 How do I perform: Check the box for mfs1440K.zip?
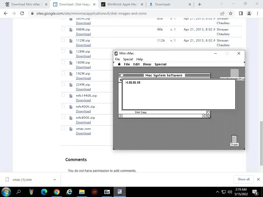(63, 95)
